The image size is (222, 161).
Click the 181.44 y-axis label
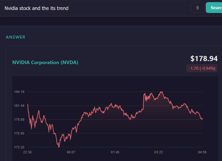click(19, 106)
